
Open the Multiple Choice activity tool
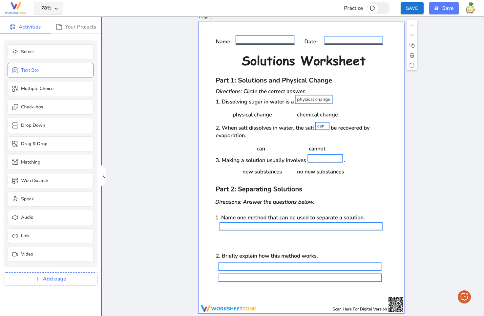pos(50,88)
